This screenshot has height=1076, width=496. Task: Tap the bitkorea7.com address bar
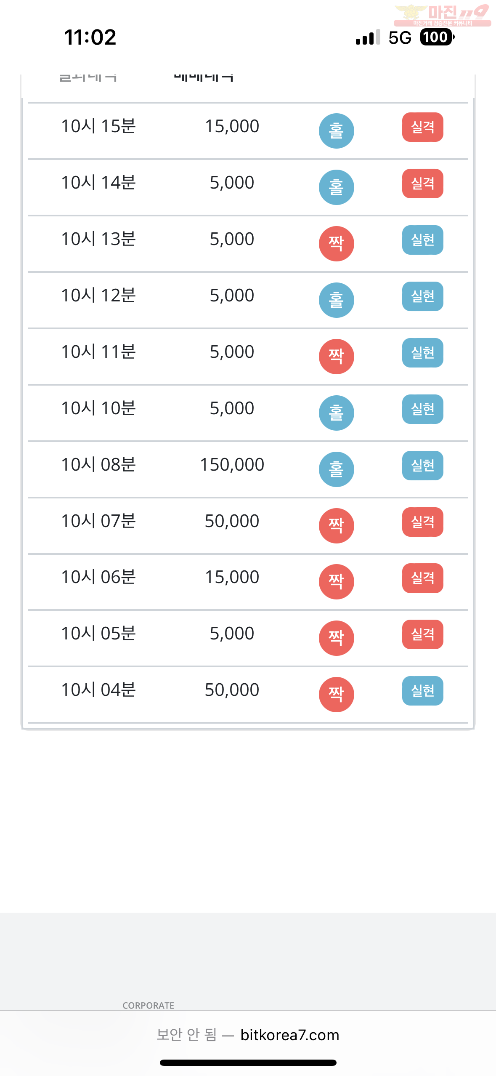[248, 1035]
